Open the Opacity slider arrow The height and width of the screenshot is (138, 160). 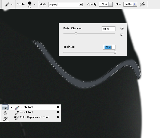(110, 4)
